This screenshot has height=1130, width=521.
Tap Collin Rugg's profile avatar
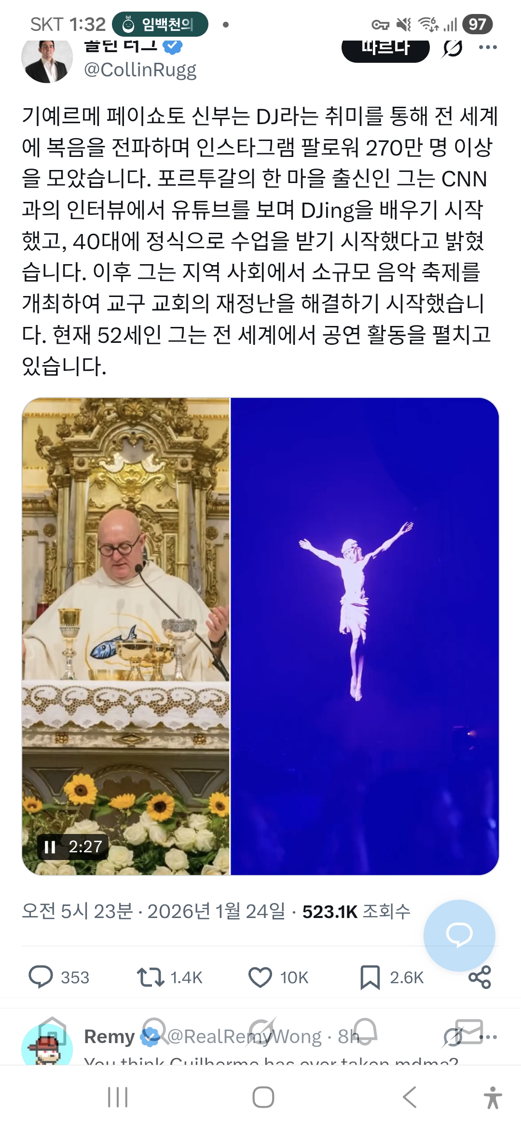47,59
